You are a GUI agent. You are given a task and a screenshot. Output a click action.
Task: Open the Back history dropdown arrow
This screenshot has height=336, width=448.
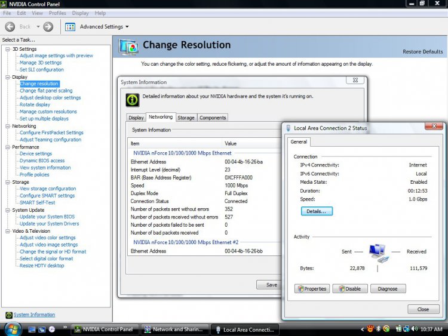point(38,27)
